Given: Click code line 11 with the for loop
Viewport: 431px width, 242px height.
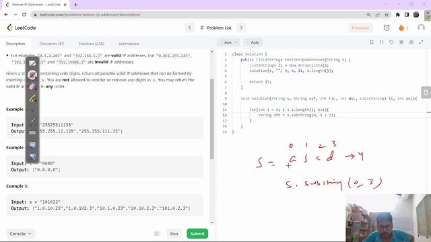Looking at the screenshot, I should [x=289, y=110].
